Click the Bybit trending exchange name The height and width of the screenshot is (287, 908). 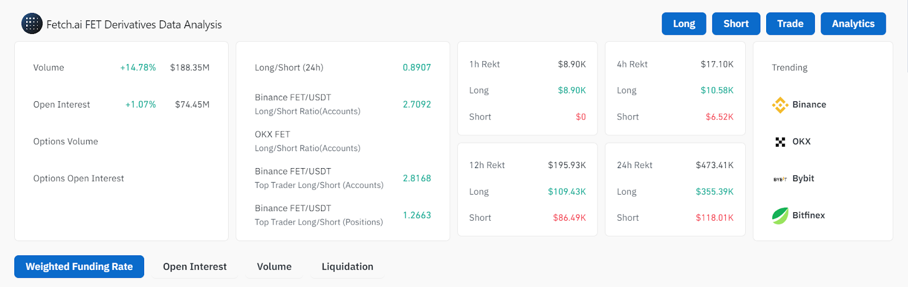[803, 178]
